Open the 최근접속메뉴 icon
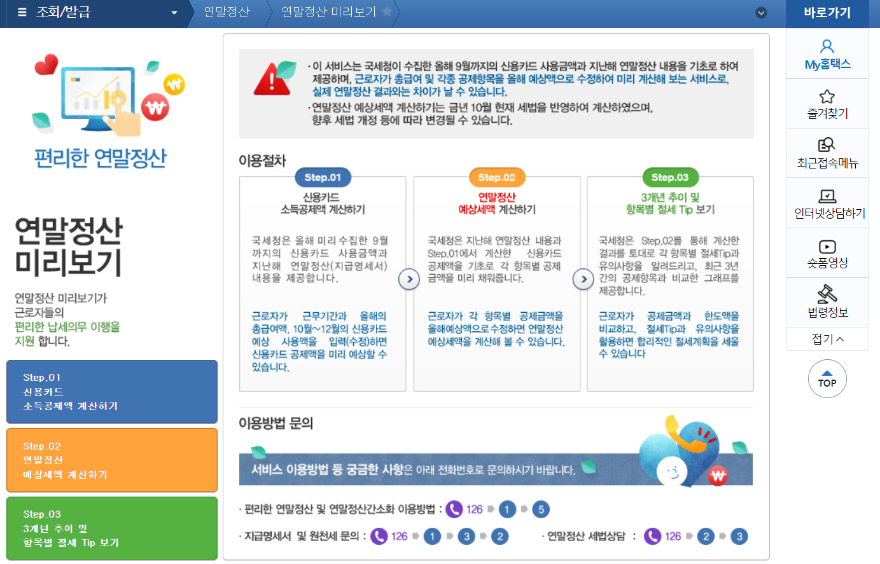This screenshot has width=880, height=564. point(827,145)
